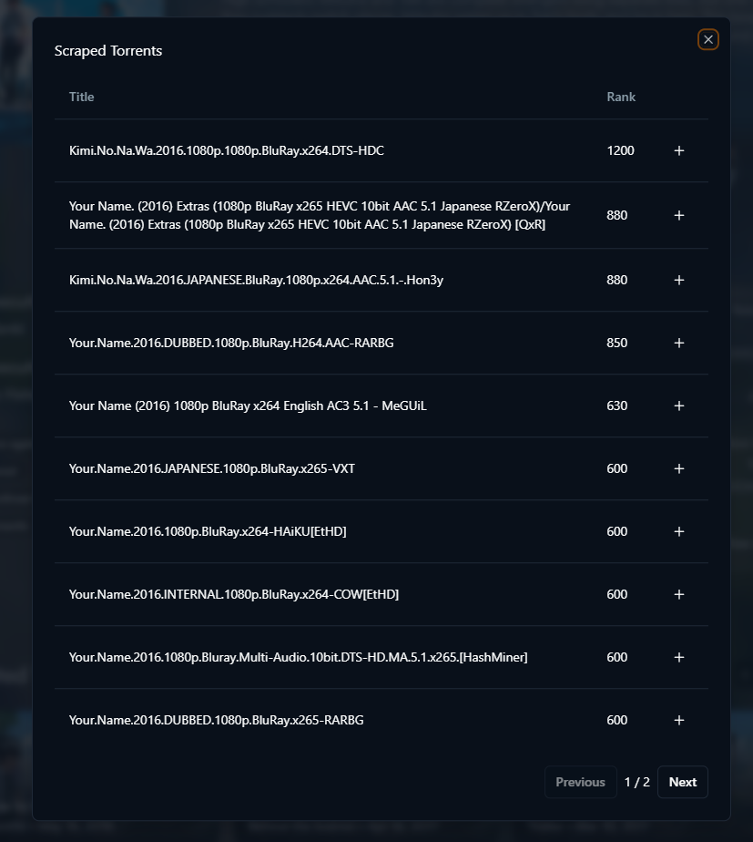Click plus beside JAPANESE x265-VXT torrent

(x=678, y=468)
